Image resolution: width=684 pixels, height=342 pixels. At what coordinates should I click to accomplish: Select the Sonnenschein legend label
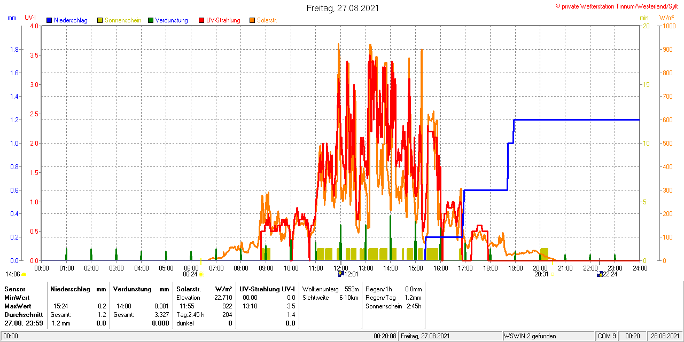click(x=123, y=20)
